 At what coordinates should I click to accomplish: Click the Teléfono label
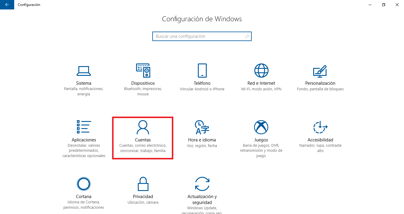pyautogui.click(x=202, y=83)
